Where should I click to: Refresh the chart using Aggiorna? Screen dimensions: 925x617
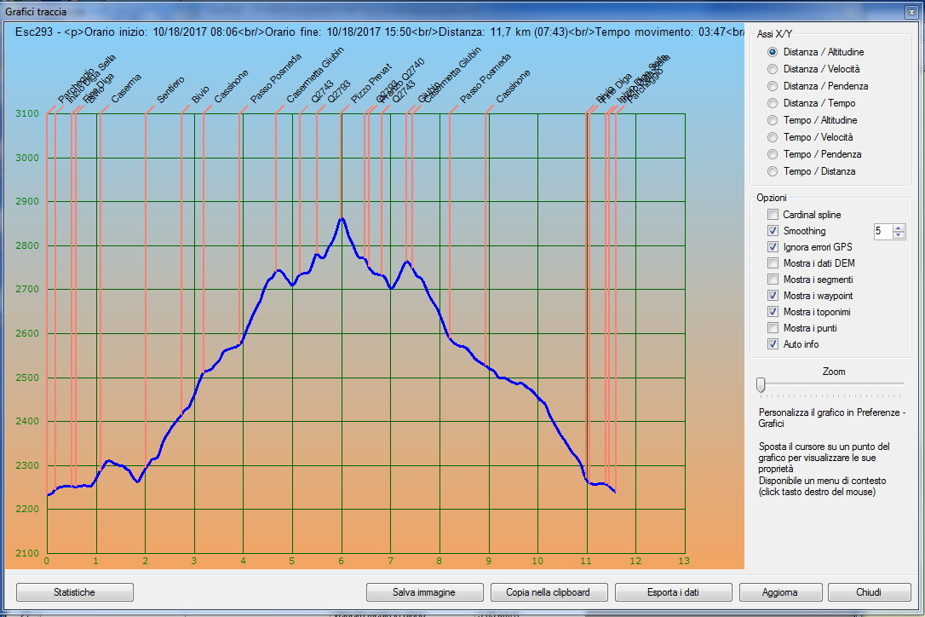780,592
